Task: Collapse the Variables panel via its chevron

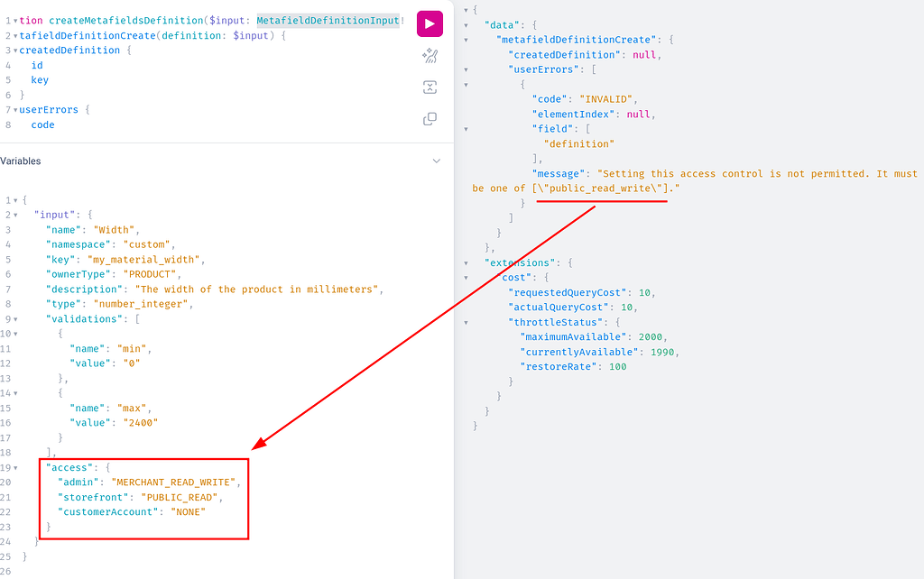Action: (x=437, y=161)
